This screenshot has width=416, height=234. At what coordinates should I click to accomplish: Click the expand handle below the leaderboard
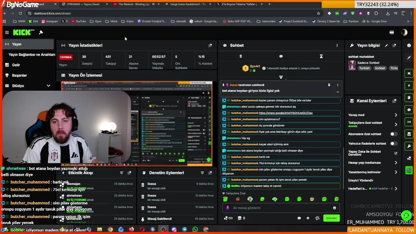(281, 77)
